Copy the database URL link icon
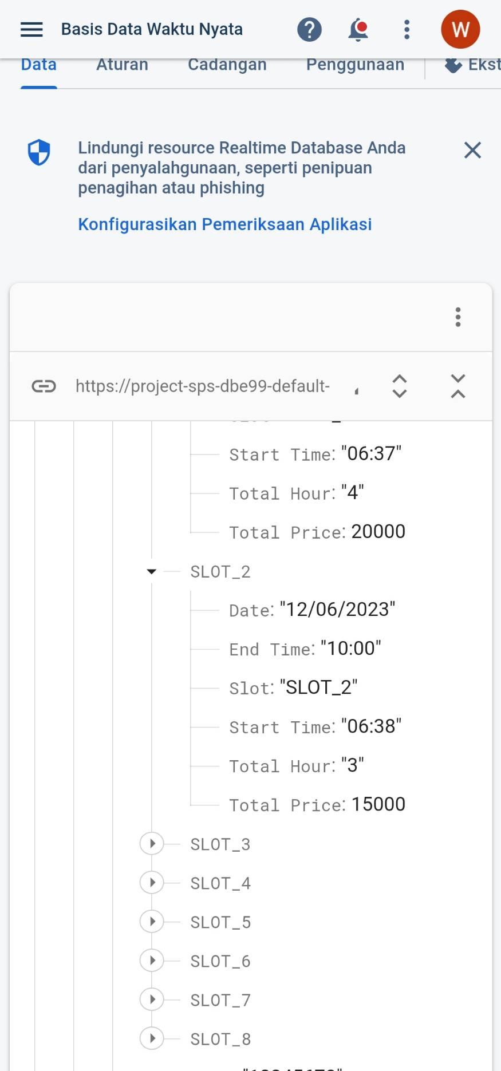The width and height of the screenshot is (501, 1071). [x=44, y=386]
